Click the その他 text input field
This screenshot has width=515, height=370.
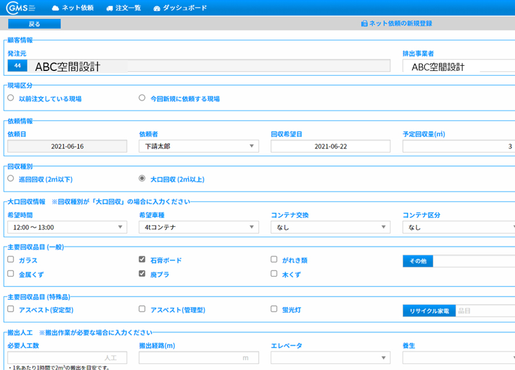point(474,261)
